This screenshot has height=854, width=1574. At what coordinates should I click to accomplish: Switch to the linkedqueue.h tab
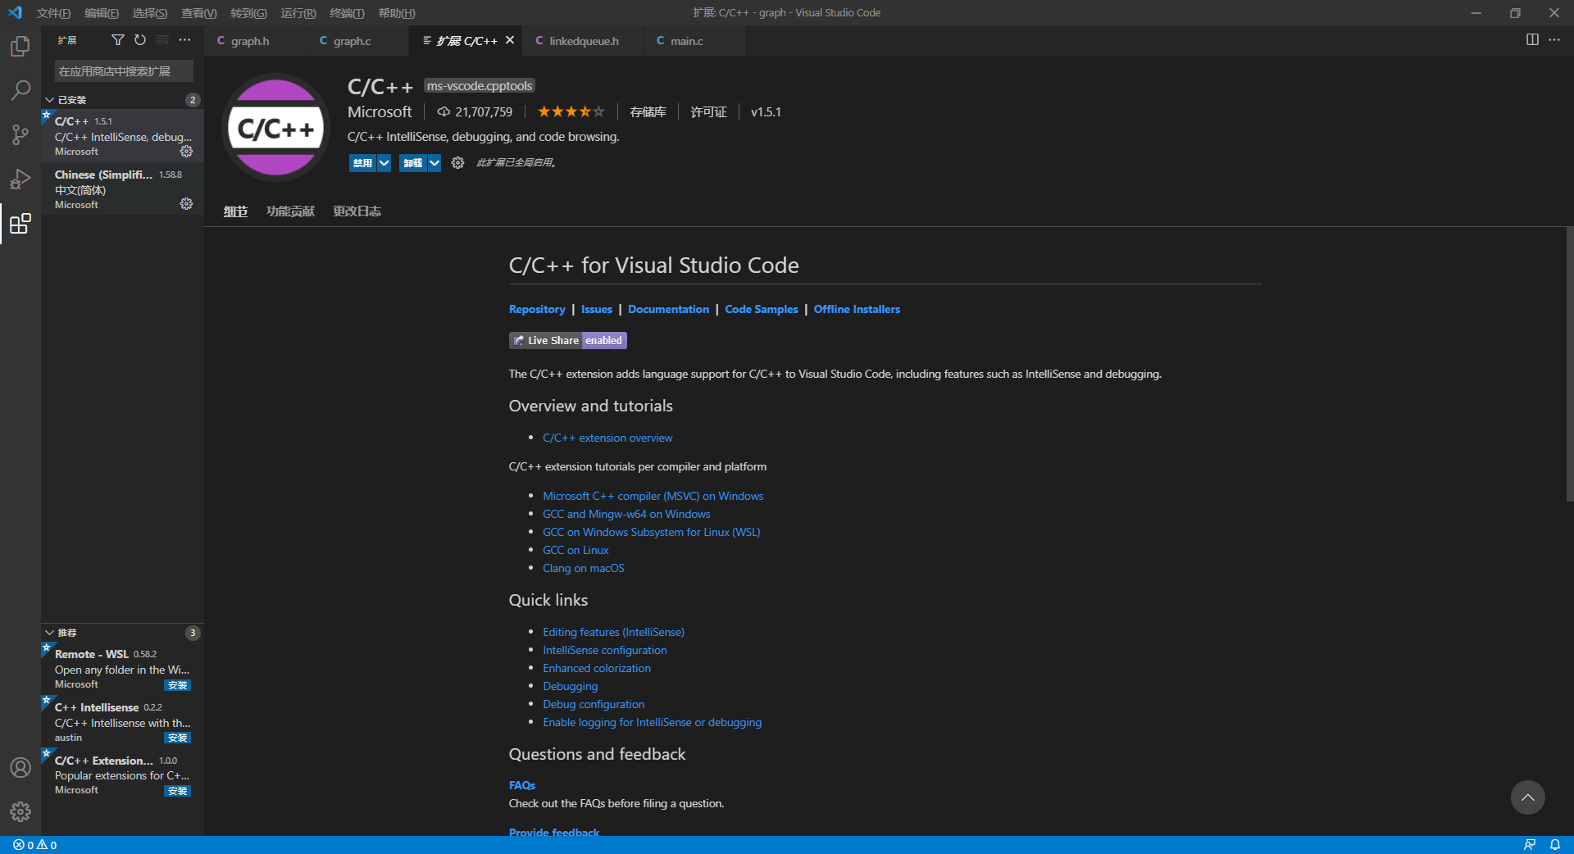coord(583,41)
